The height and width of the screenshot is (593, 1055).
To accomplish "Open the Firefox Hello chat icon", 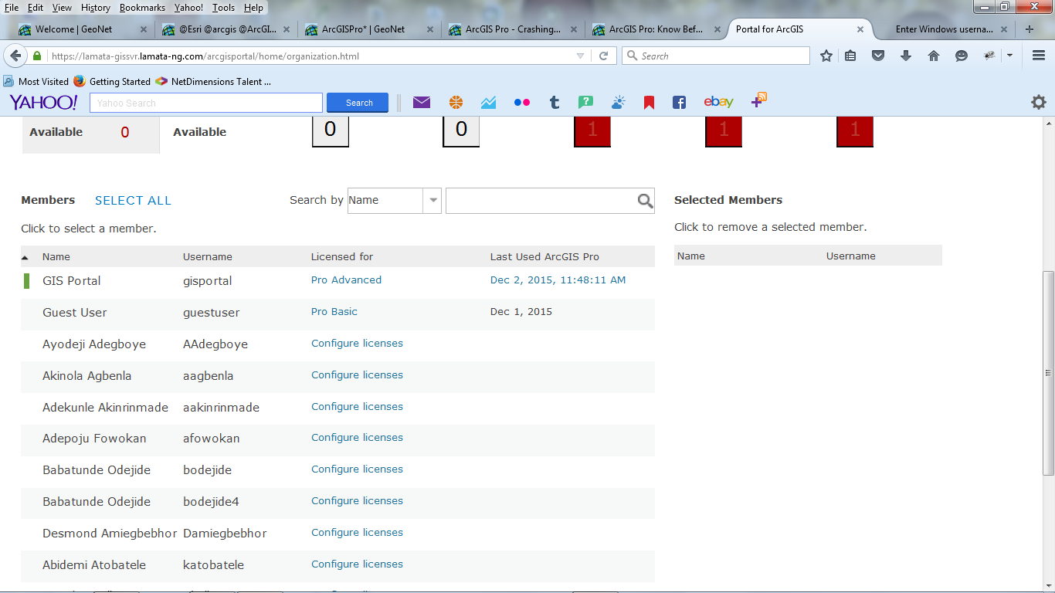I will (x=962, y=56).
